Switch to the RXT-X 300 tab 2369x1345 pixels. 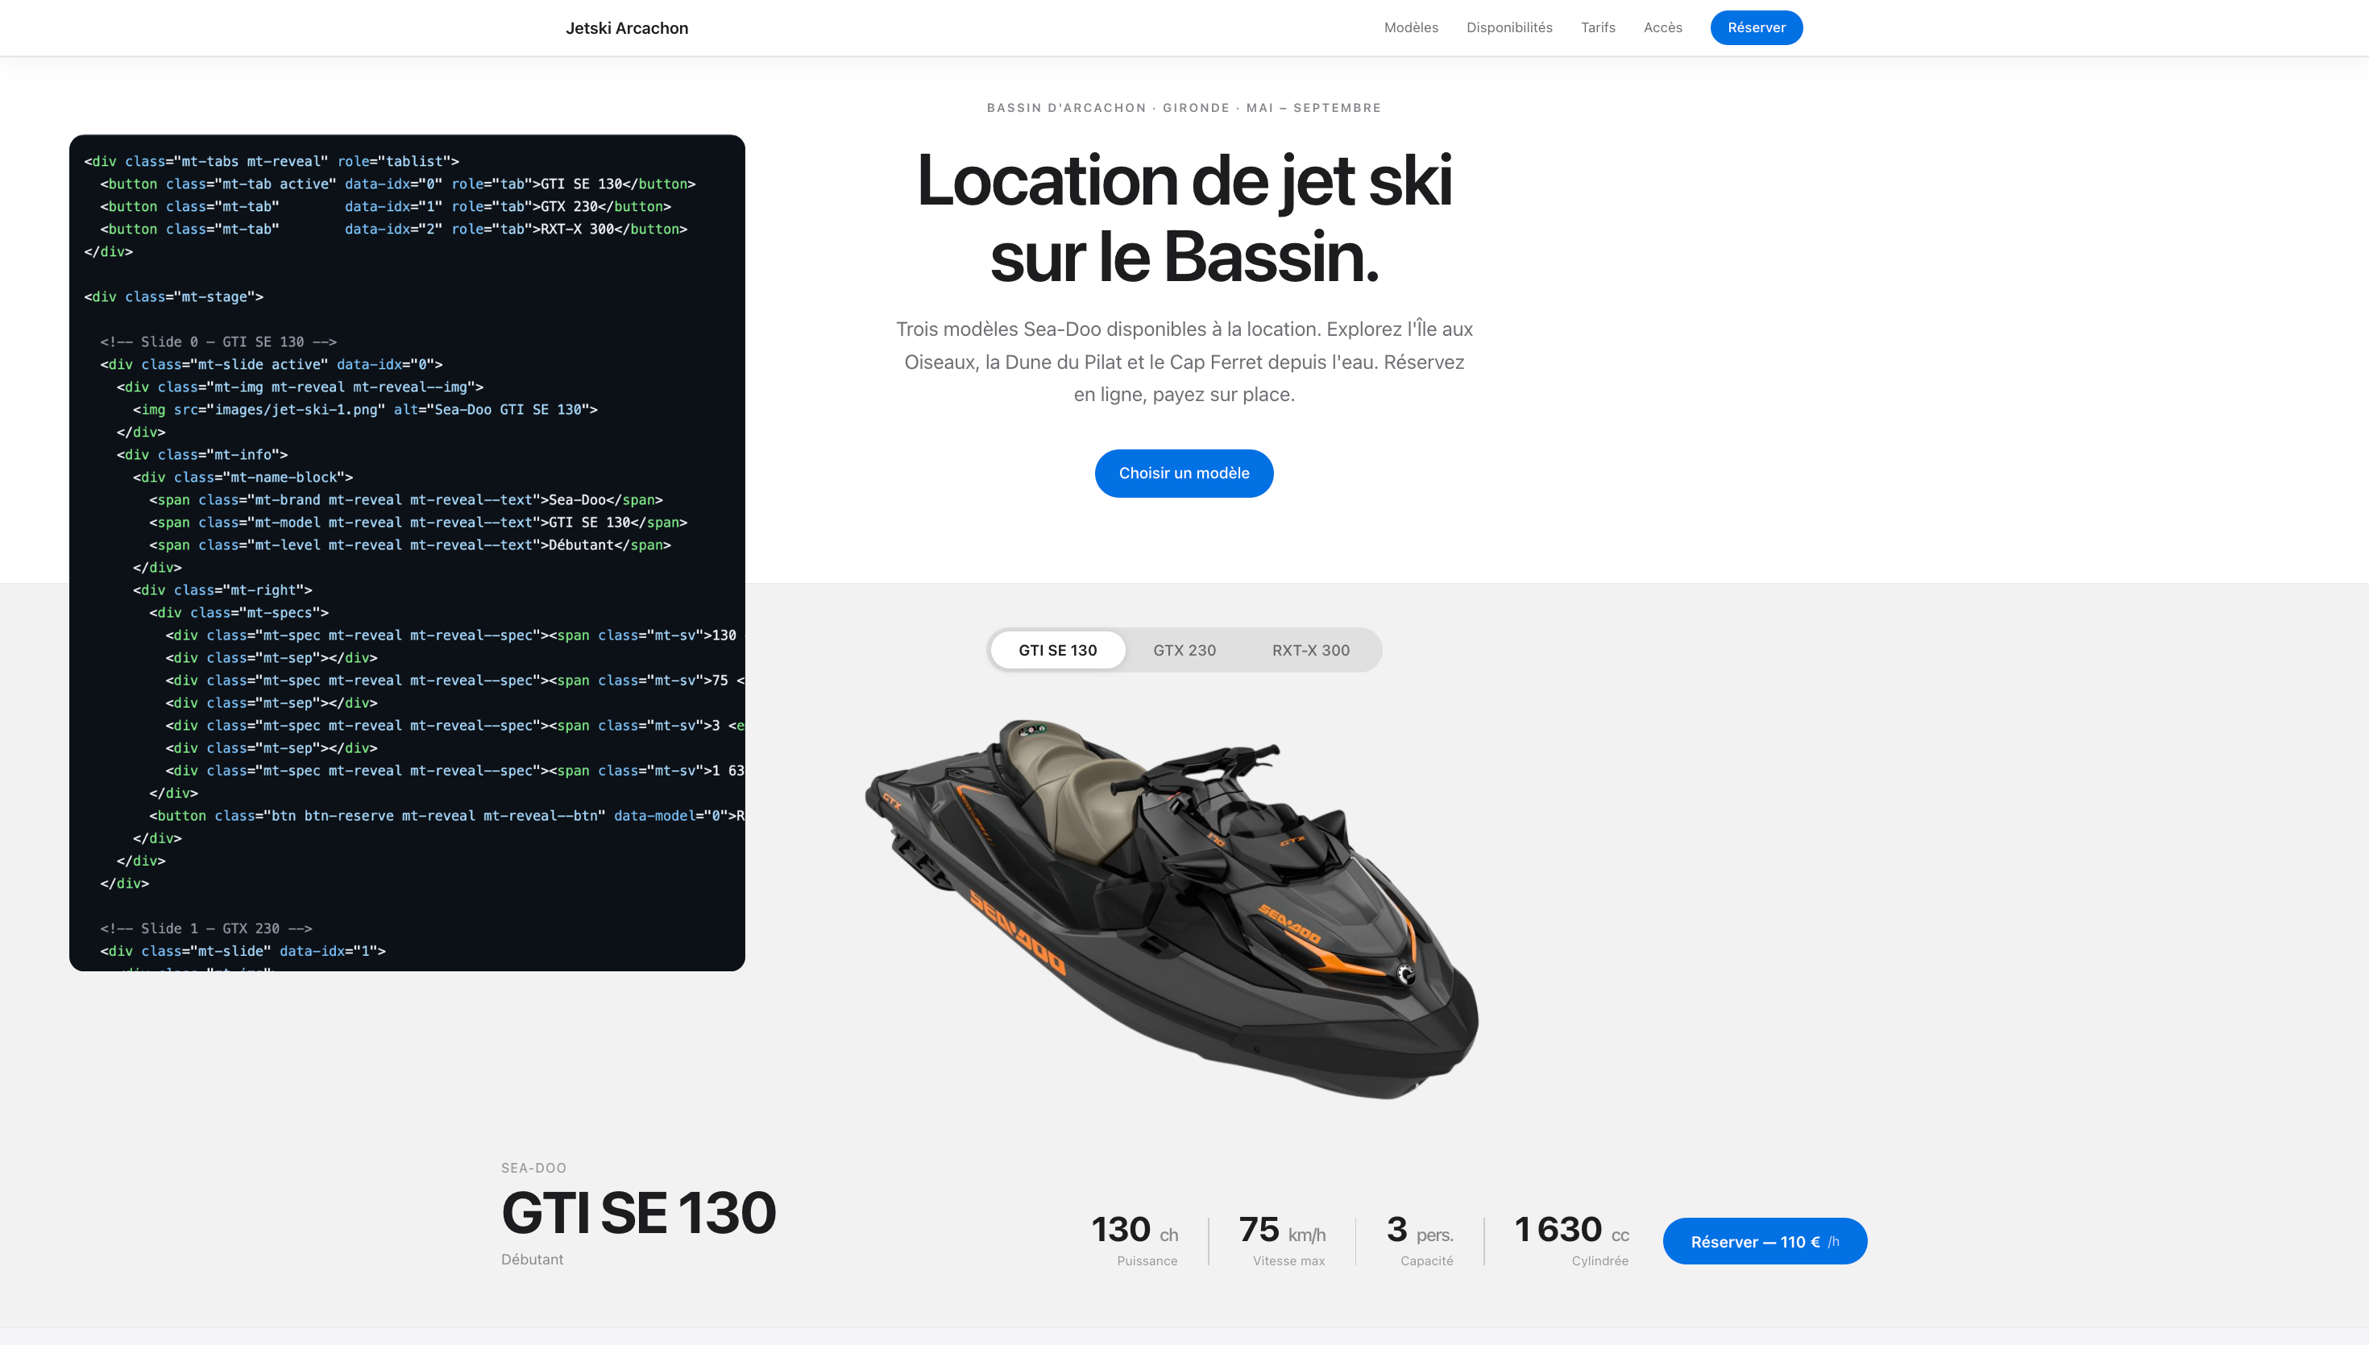click(x=1310, y=650)
